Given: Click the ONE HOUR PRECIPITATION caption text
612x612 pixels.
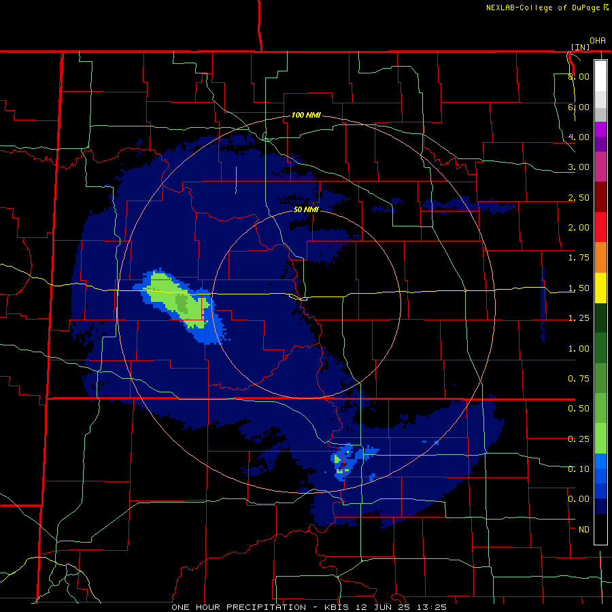Looking at the screenshot, I should 239,607.
